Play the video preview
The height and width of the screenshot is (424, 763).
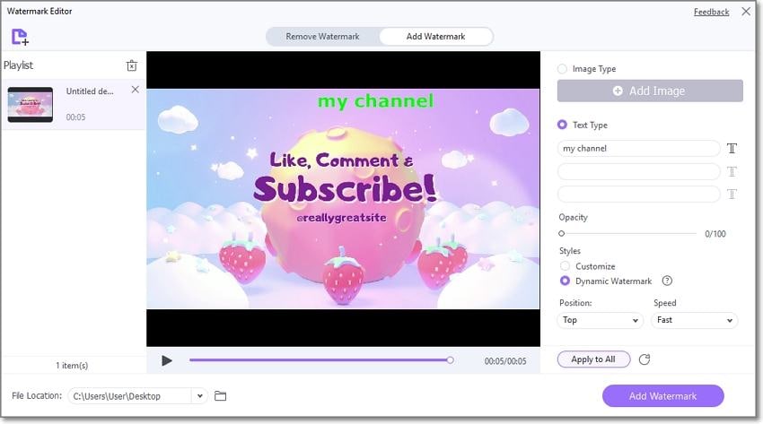coord(167,360)
